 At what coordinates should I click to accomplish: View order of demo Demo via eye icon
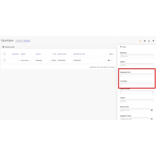(x=109, y=60)
